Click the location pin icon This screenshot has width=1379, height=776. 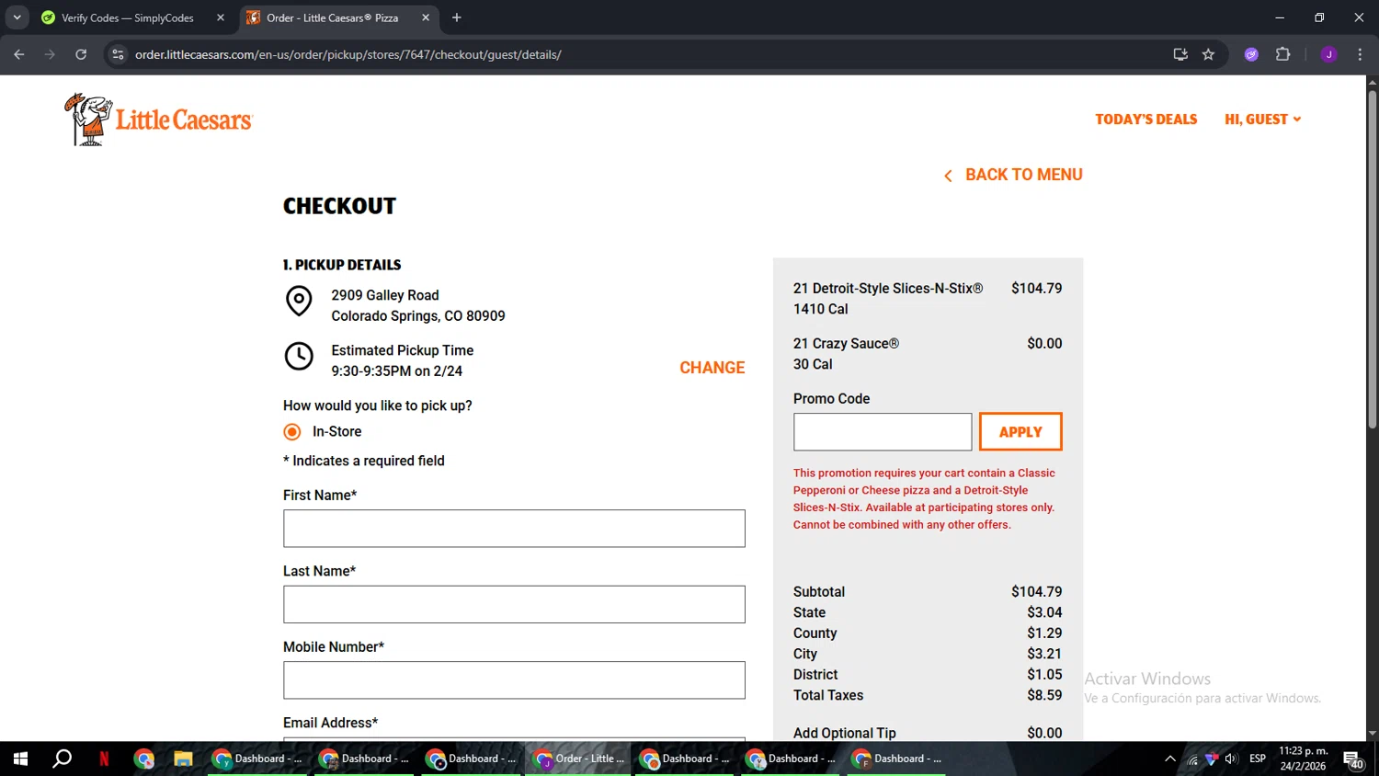[299, 301]
